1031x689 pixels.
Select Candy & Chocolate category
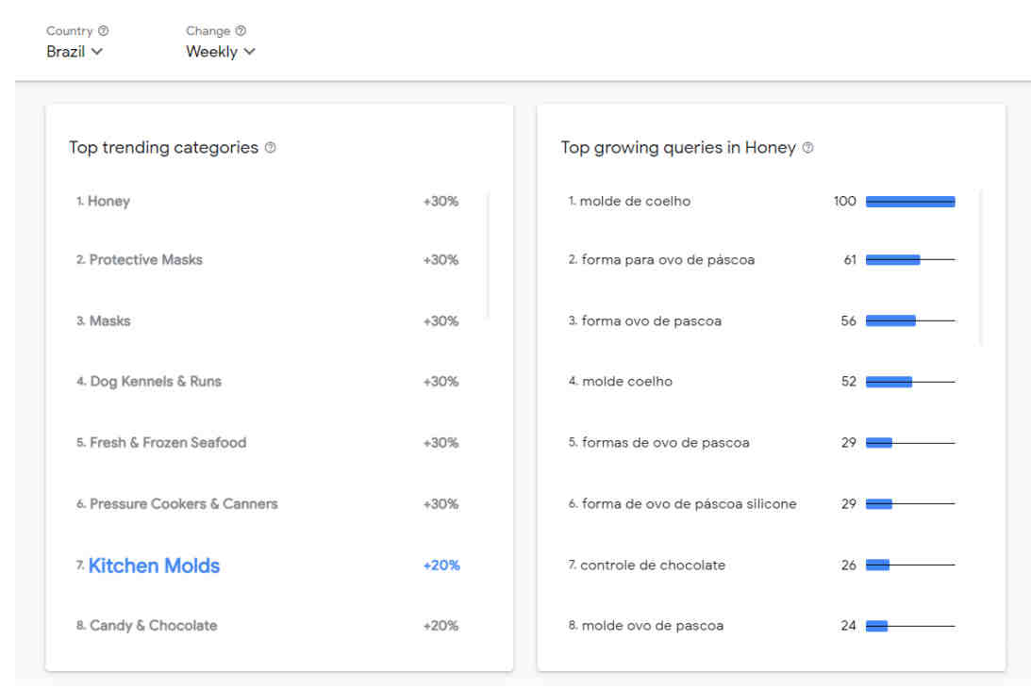(153, 626)
